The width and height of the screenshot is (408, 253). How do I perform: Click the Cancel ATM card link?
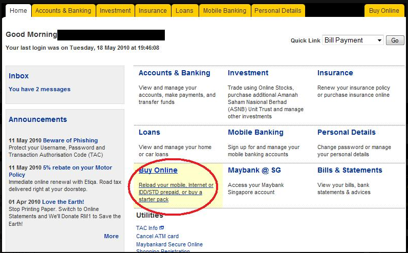tap(158, 236)
